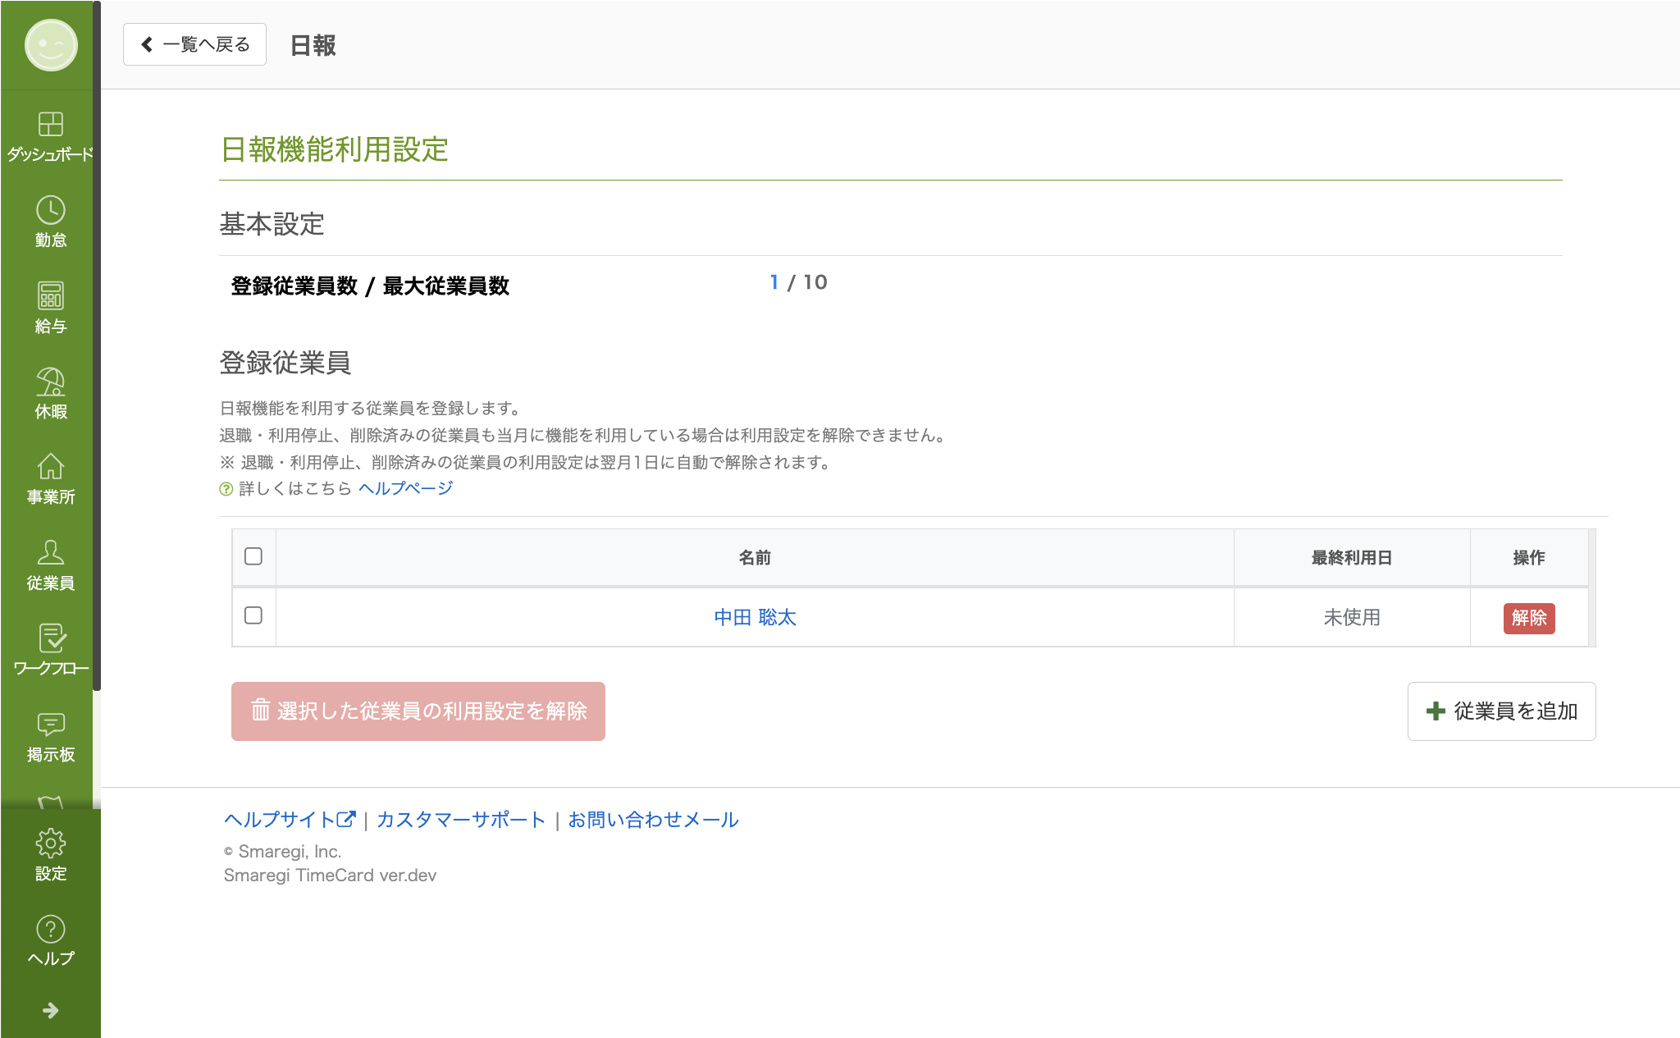Screen dimensions: 1680x1038
Task: Click the red 解除 button
Action: point(1529,618)
